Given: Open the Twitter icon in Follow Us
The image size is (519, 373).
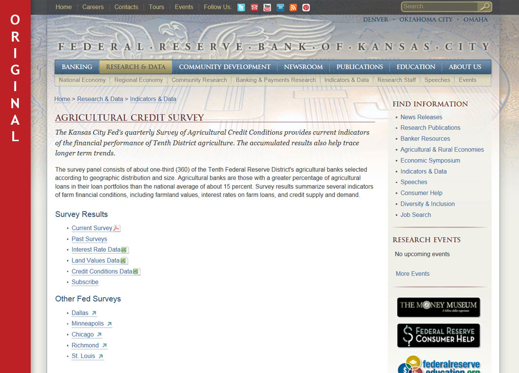Looking at the screenshot, I should click(241, 7).
